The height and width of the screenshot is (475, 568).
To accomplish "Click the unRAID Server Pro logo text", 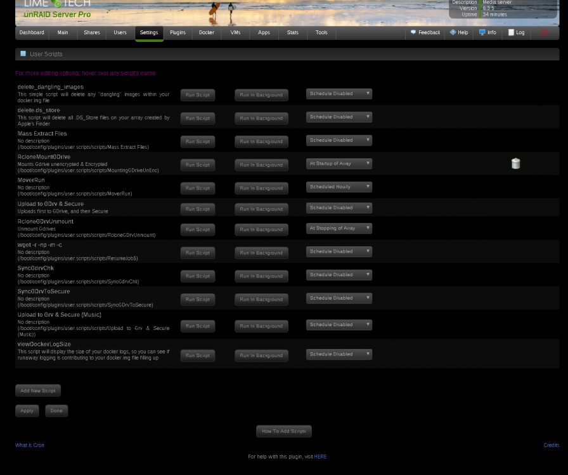I will click(57, 15).
